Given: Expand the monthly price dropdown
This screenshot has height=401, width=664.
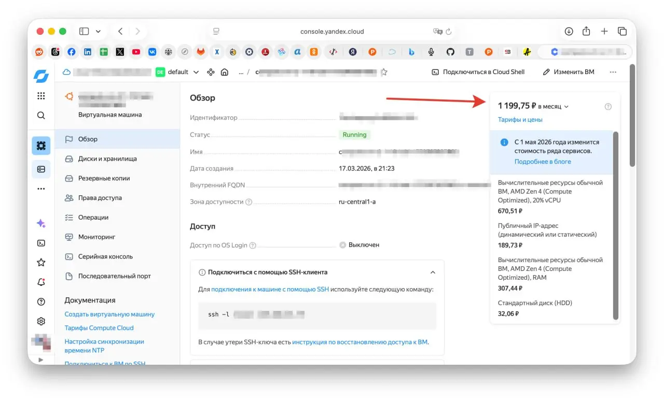Looking at the screenshot, I should 566,107.
